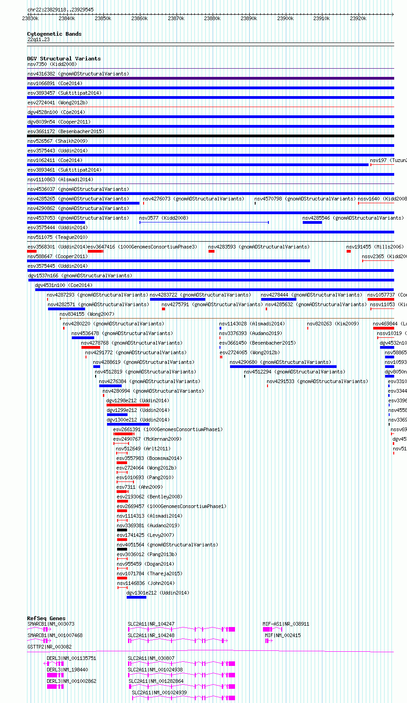This screenshot has width=407, height=703.
Task: Select DERL3|NM_001135751 transcript label
Action: pyautogui.click(x=71, y=659)
